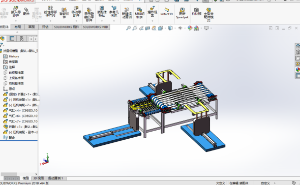This screenshot has width=300, height=185.
Task: Open the 装配体特征 assembly features tool
Action: [102, 12]
